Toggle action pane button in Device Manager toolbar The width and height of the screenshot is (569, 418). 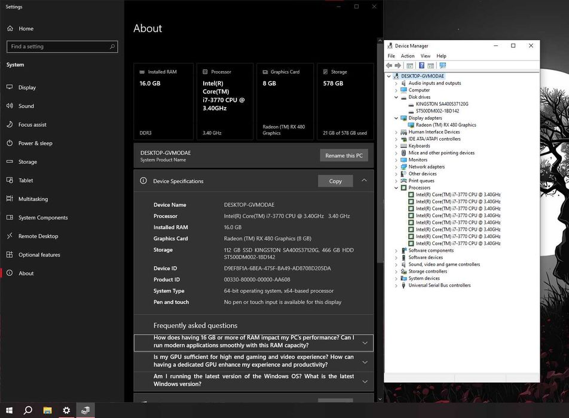[x=431, y=65]
